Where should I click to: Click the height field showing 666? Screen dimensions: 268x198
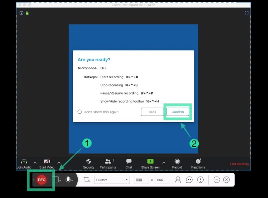pyautogui.click(x=162, y=180)
